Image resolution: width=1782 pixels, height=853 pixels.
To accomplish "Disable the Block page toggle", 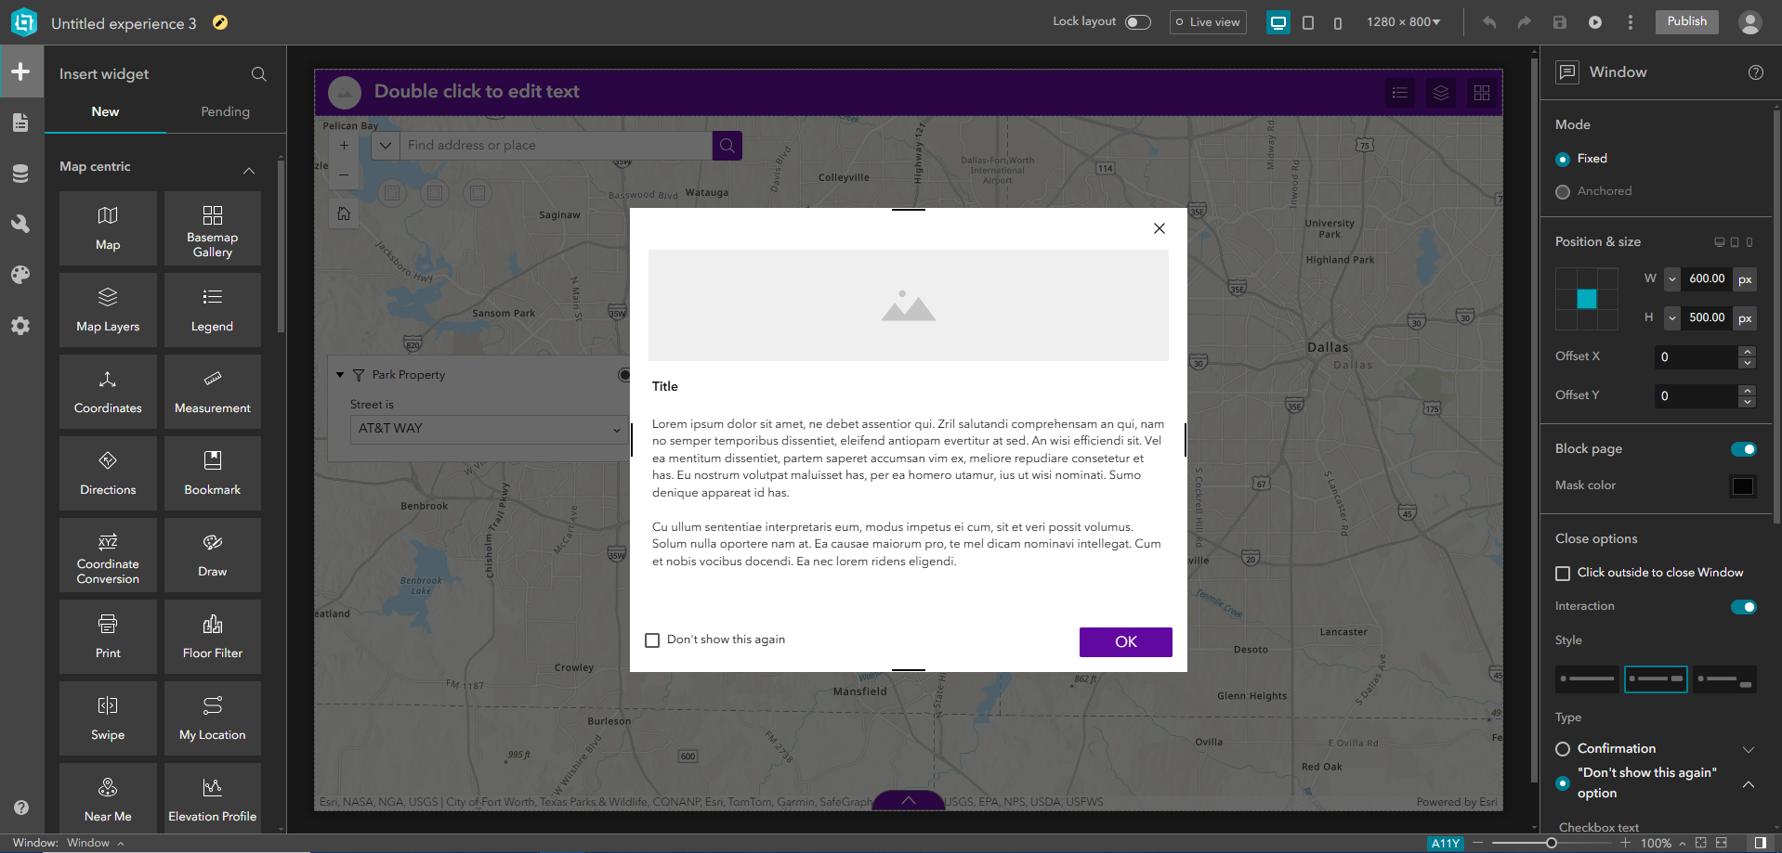I will (x=1743, y=448).
